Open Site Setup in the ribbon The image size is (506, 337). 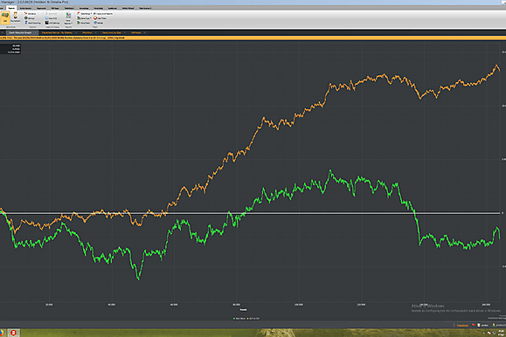(x=31, y=14)
